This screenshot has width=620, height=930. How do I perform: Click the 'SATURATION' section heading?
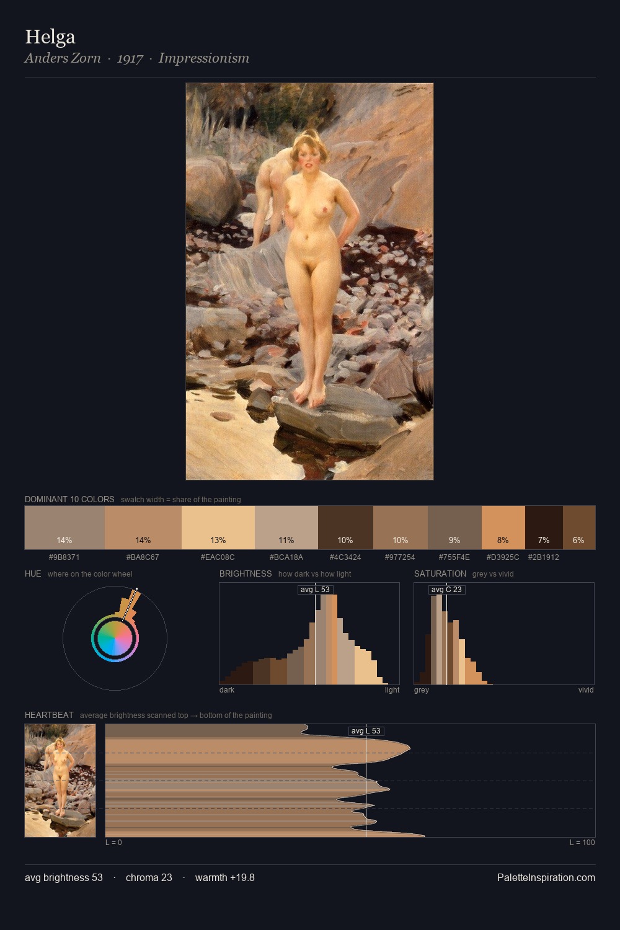440,573
